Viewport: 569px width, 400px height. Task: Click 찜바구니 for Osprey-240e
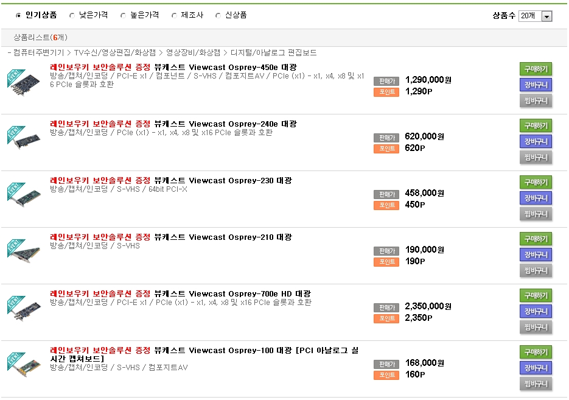point(536,158)
